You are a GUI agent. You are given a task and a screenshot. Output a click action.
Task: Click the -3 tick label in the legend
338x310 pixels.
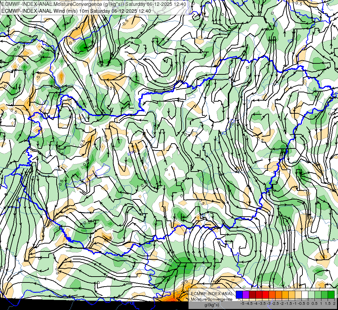(269, 303)
